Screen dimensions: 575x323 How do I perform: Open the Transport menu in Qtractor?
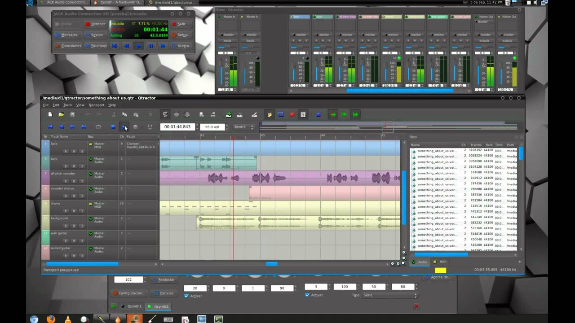[x=96, y=105]
